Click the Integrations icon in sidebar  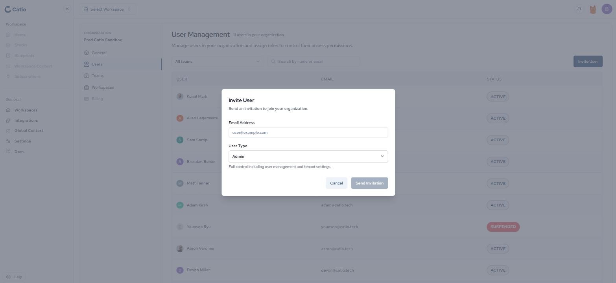point(8,121)
